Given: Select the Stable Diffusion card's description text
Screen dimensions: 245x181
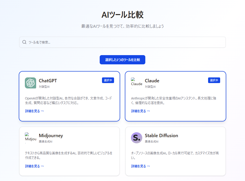Looking at the screenshot, I should click(175, 155).
